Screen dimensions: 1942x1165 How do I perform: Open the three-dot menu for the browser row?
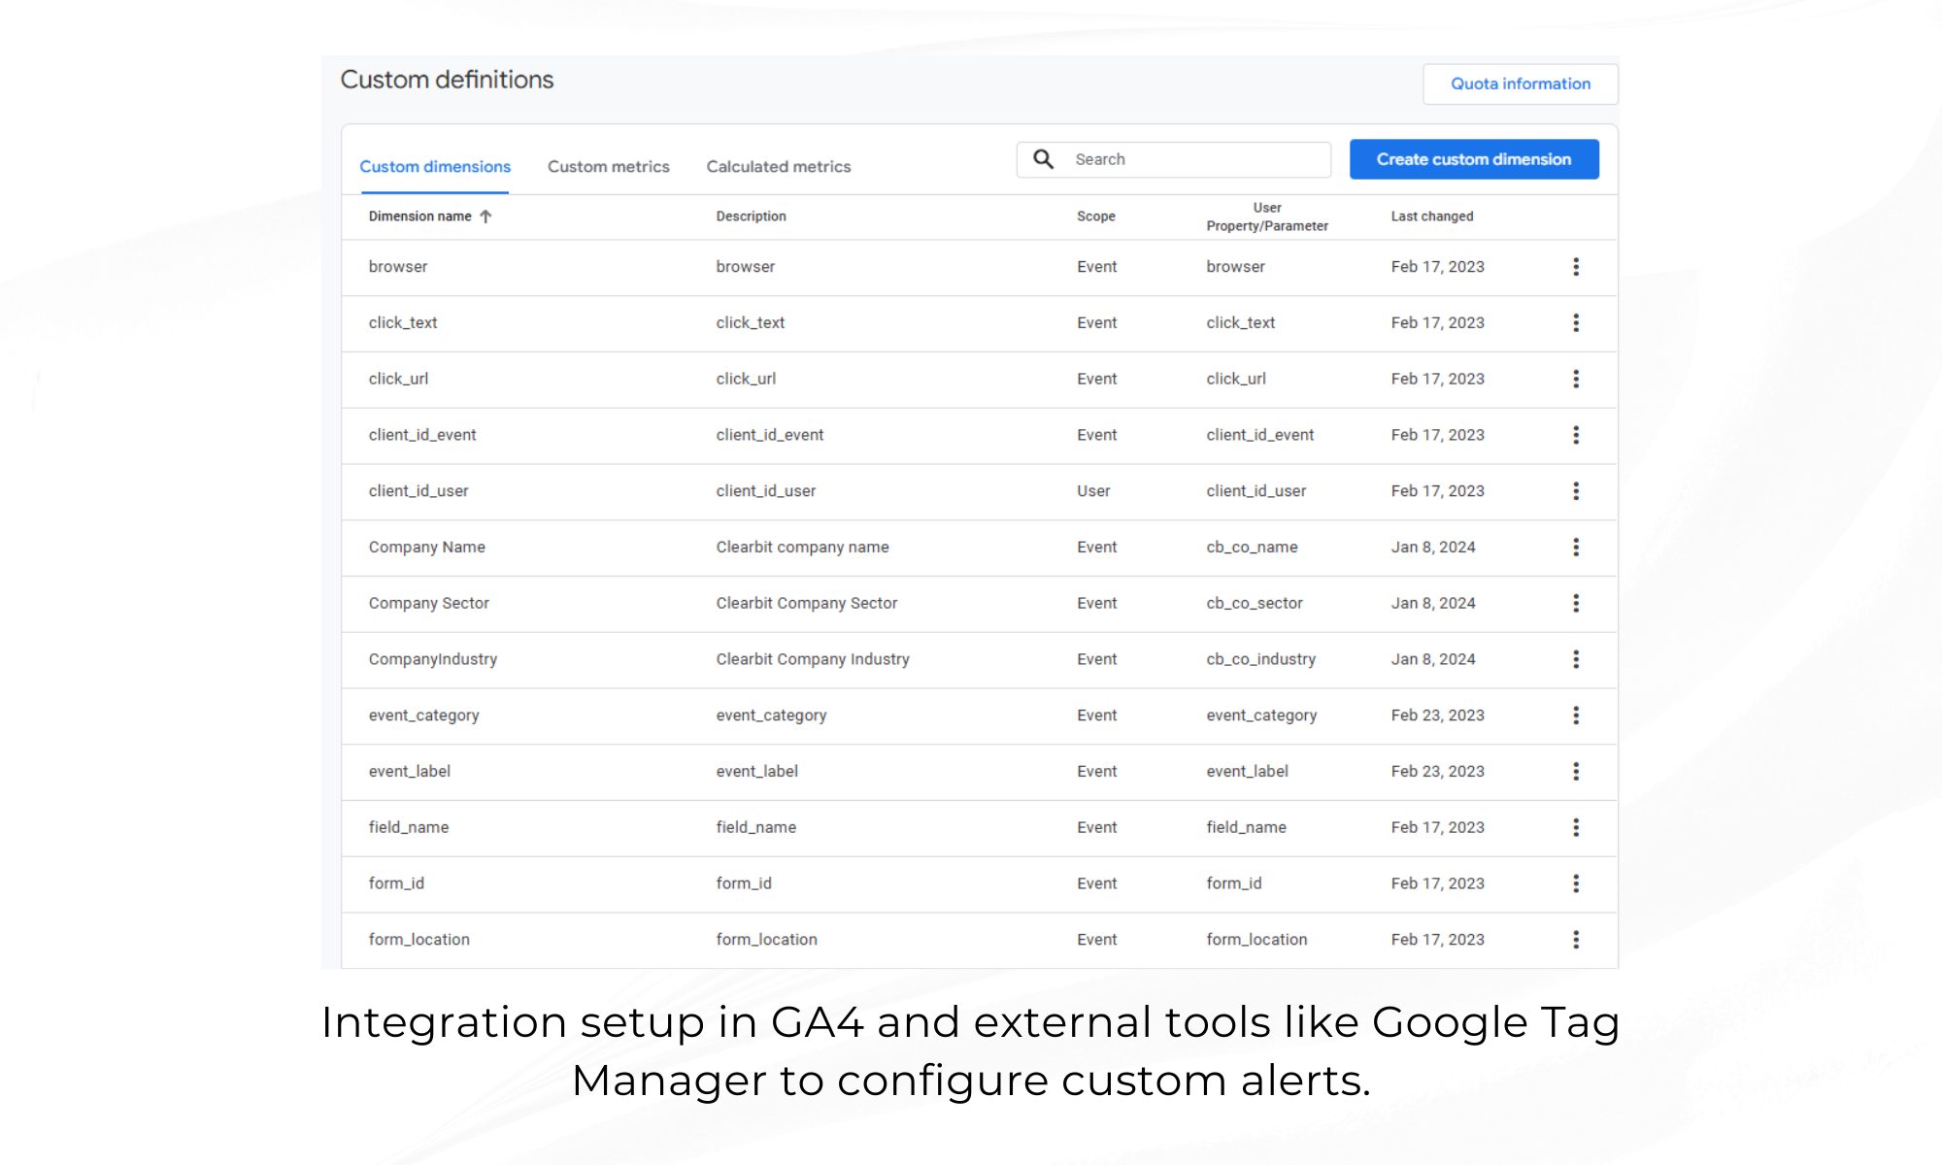pos(1575,267)
